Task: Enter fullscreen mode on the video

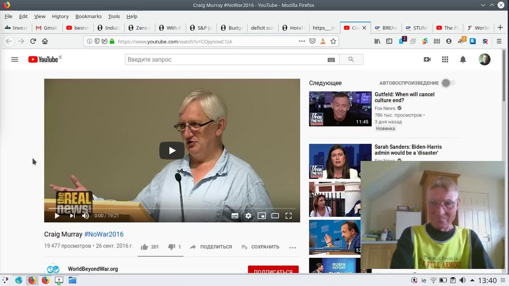Action: pos(289,216)
